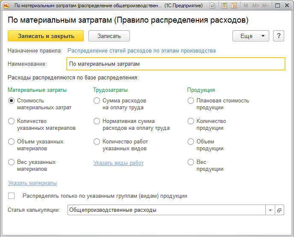
Task: Follow the Указать виды работ link
Action: 118,163
